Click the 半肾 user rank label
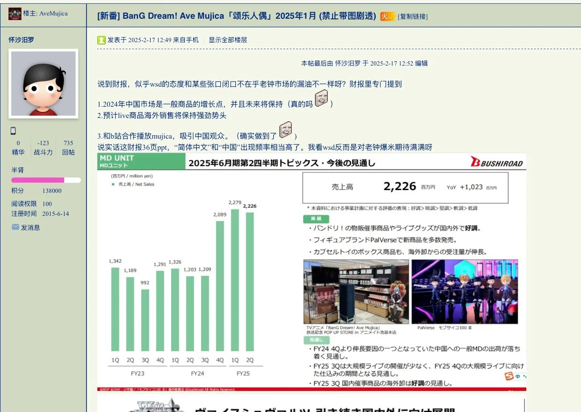The width and height of the screenshot is (581, 412). coord(18,170)
